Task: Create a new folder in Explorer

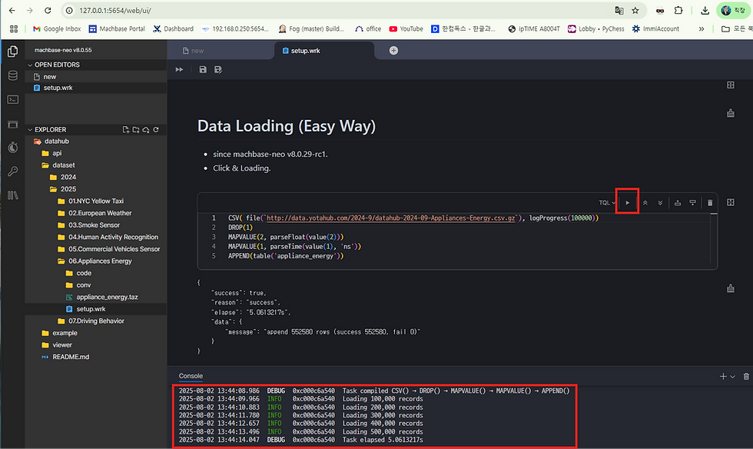Action: pyautogui.click(x=136, y=130)
